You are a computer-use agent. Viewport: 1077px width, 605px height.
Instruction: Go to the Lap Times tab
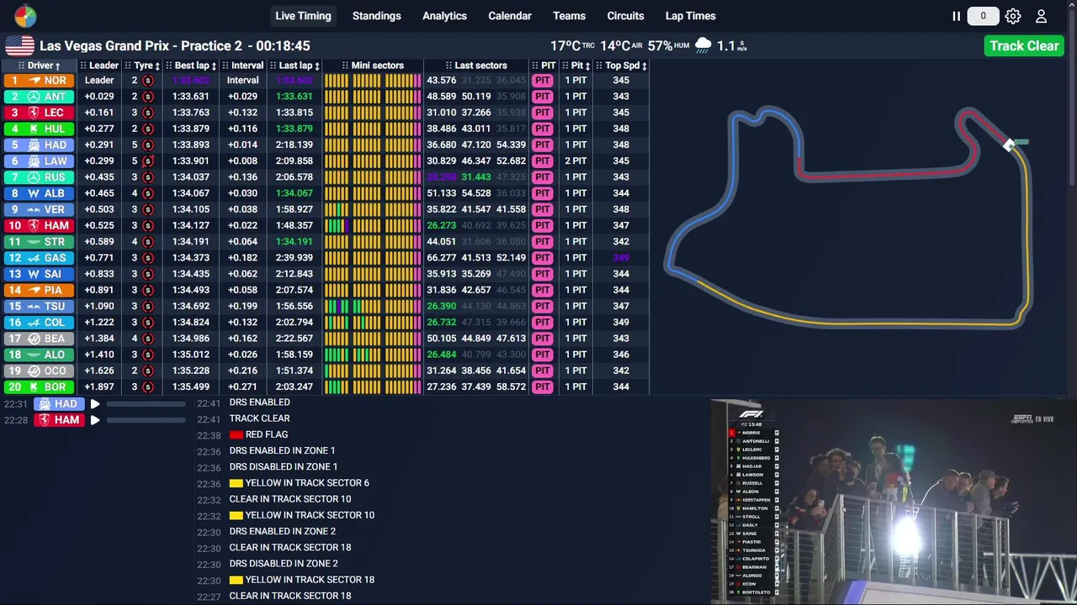pyautogui.click(x=690, y=16)
